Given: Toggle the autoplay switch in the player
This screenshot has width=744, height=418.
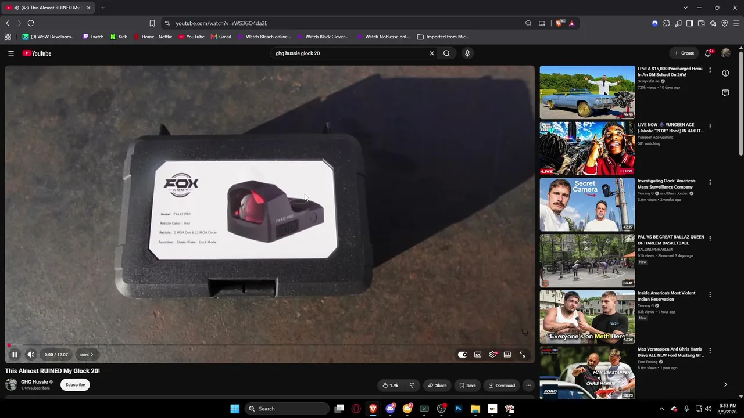Looking at the screenshot, I should (463, 355).
